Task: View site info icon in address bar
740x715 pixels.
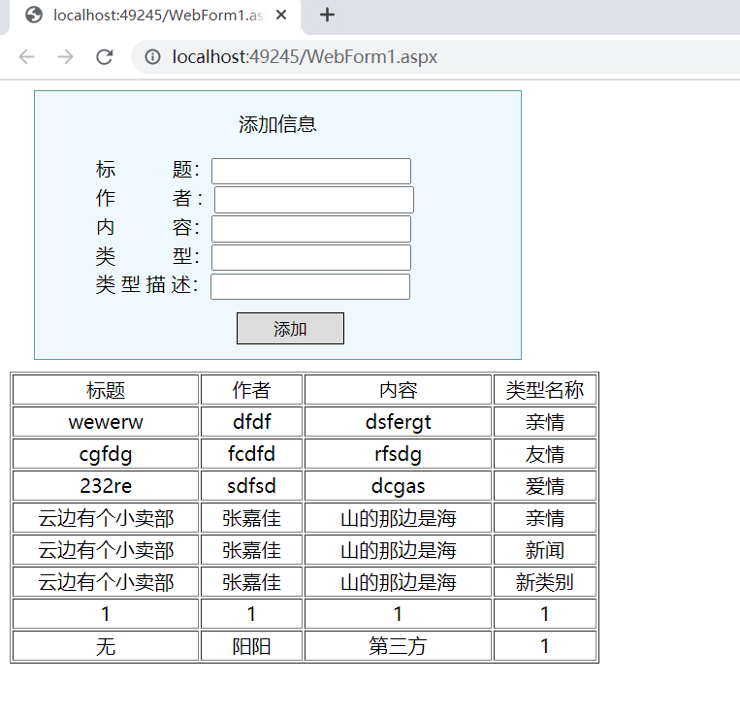Action: pyautogui.click(x=152, y=57)
